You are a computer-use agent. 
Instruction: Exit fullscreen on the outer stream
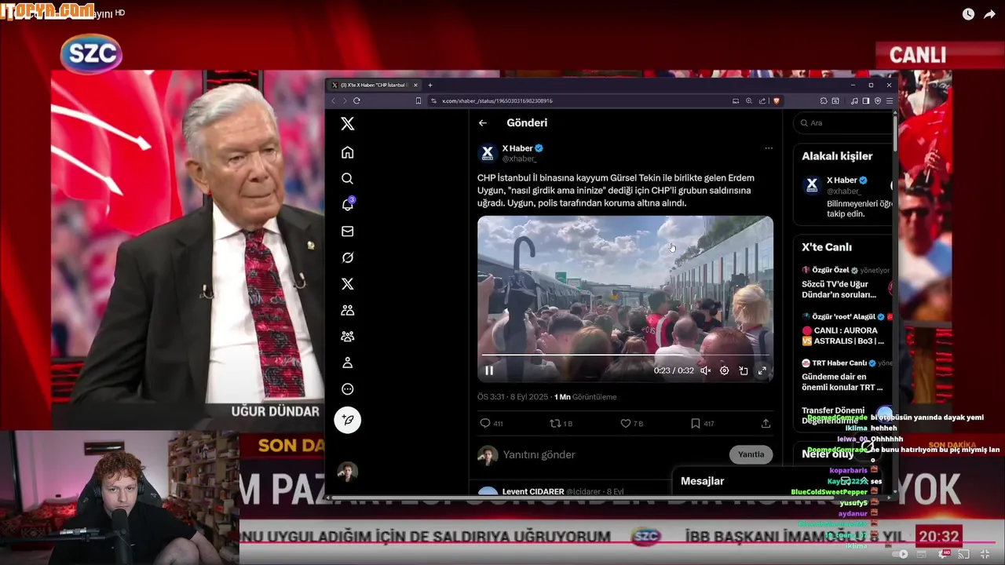tap(985, 554)
